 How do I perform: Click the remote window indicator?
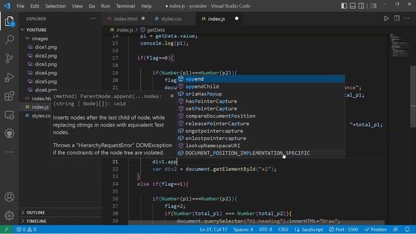[x=6, y=229]
